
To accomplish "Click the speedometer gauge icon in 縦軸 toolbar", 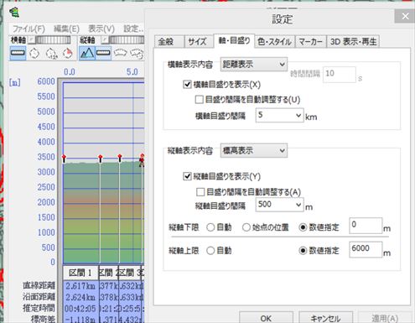I will click(x=120, y=53).
